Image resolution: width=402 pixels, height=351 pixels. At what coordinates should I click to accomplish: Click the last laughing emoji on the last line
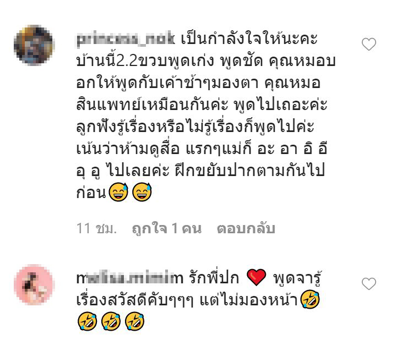(x=134, y=321)
